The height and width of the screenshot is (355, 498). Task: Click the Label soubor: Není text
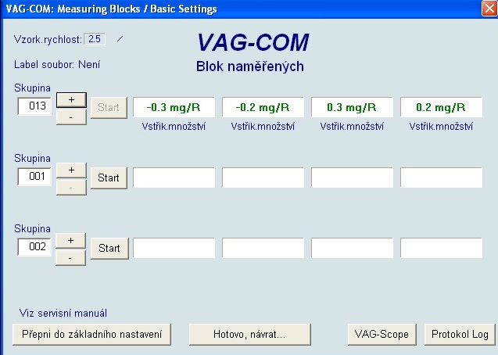click(57, 65)
